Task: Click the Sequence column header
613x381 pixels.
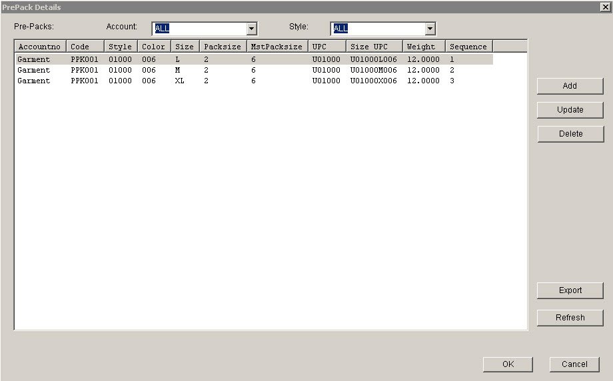Action: pos(468,47)
